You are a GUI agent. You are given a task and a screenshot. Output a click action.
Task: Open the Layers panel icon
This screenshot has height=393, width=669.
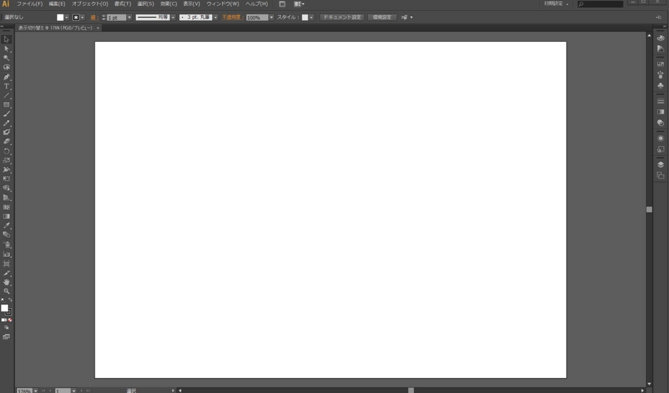pos(661,165)
